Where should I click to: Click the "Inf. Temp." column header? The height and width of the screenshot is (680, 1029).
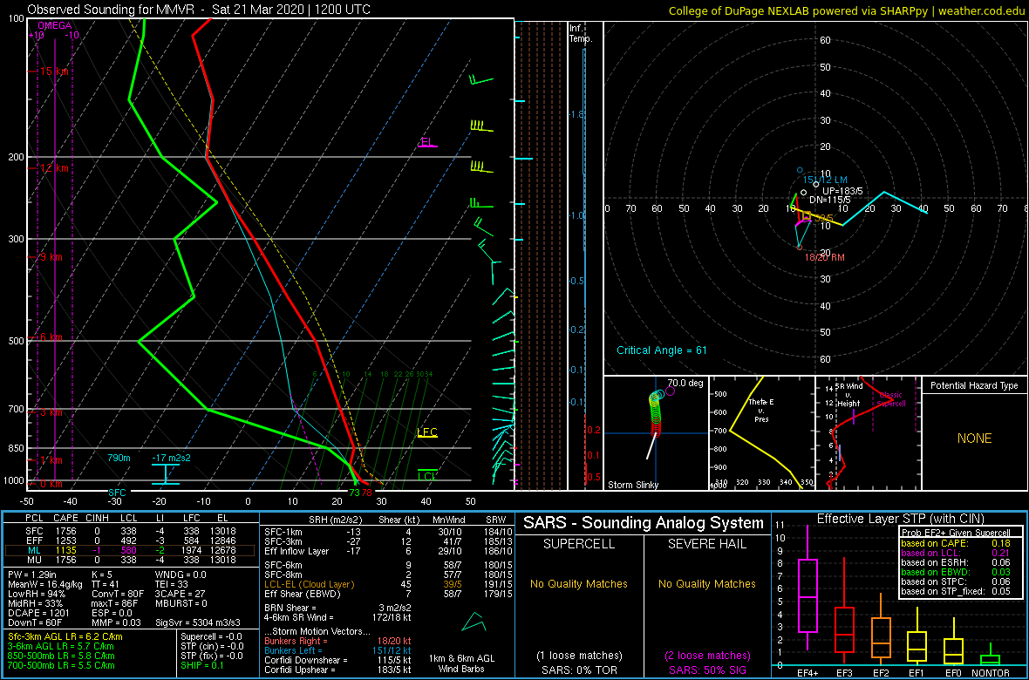[x=582, y=33]
